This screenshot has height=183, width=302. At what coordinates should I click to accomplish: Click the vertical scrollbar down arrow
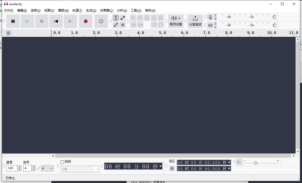[x=298, y=151]
